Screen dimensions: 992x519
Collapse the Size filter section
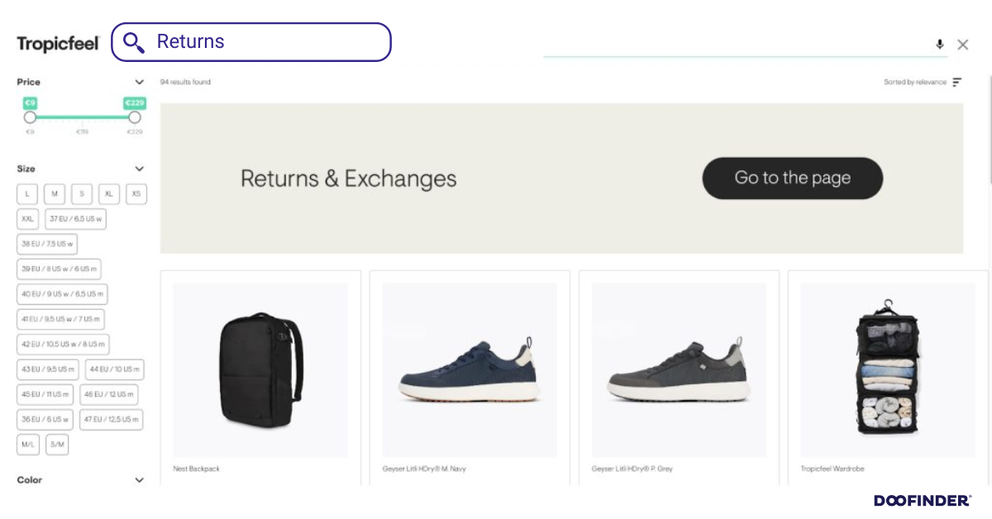pos(139,168)
